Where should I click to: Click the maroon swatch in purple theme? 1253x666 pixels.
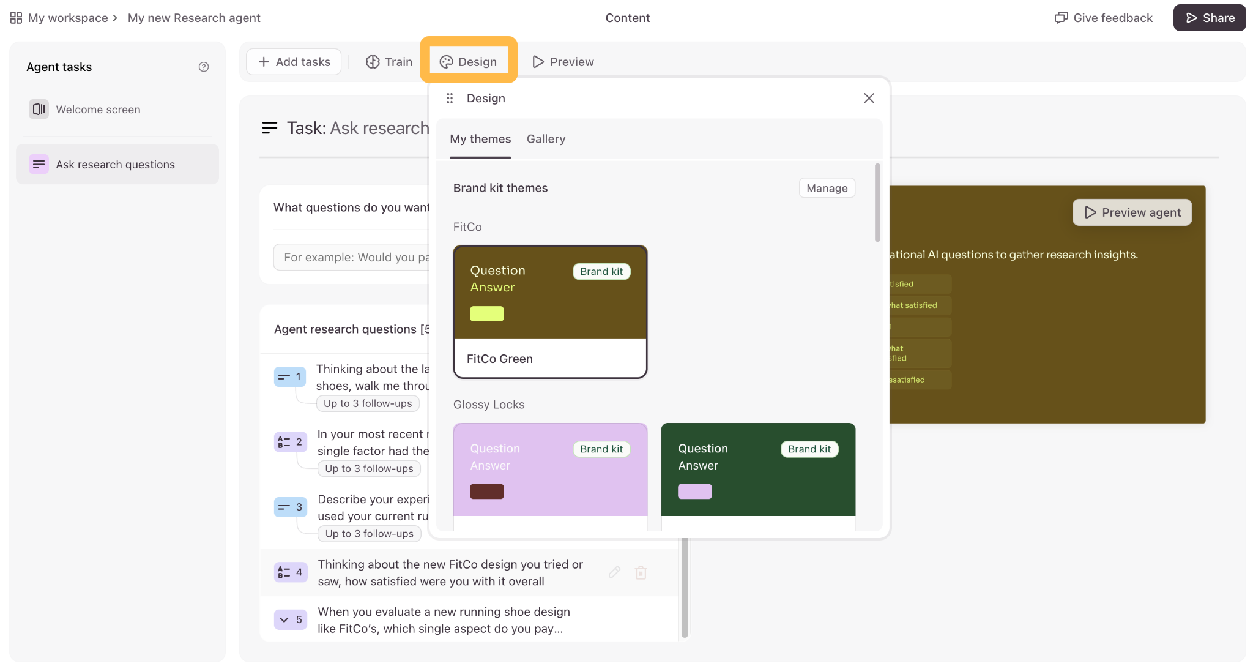[486, 492]
